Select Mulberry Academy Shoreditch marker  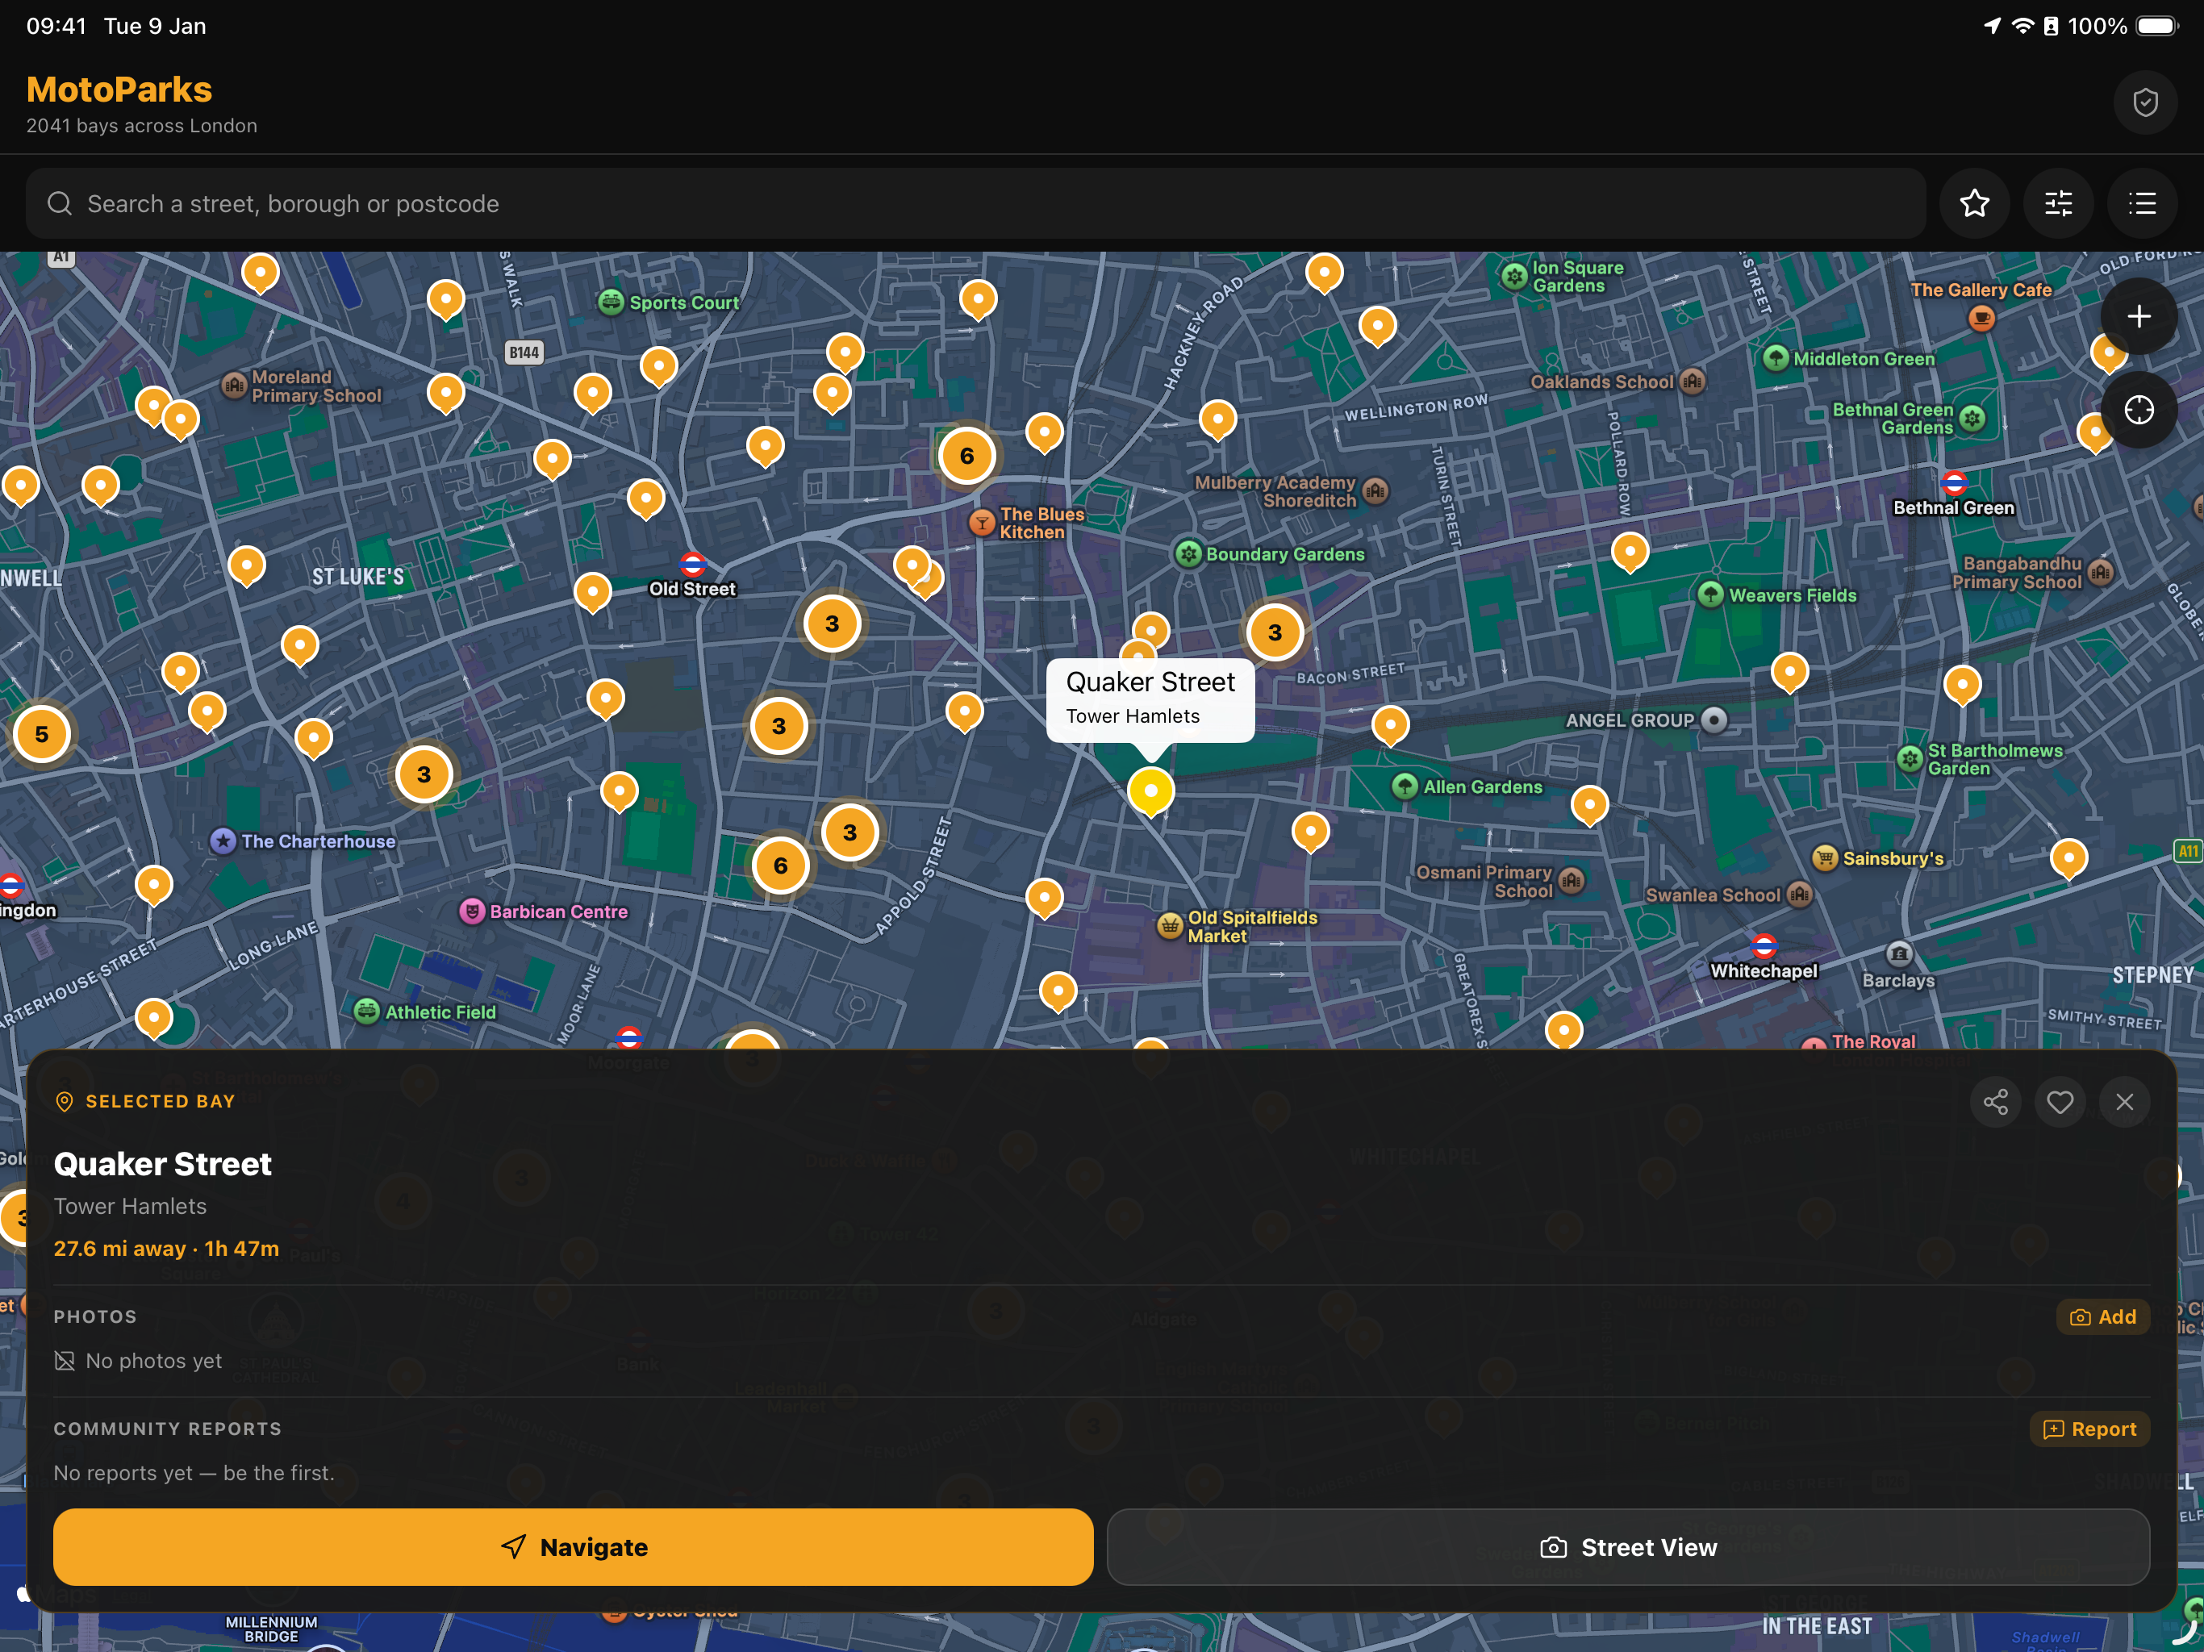click(x=1375, y=490)
